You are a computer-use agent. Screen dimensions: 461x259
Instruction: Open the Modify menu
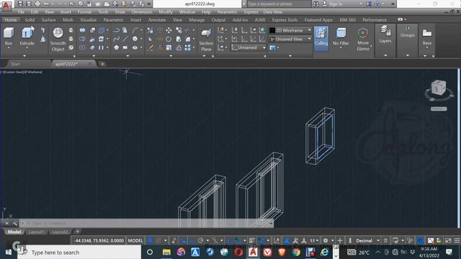coord(166,12)
